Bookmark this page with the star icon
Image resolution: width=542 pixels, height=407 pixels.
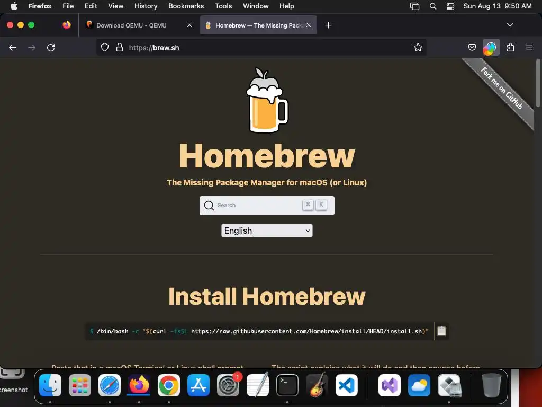click(418, 47)
